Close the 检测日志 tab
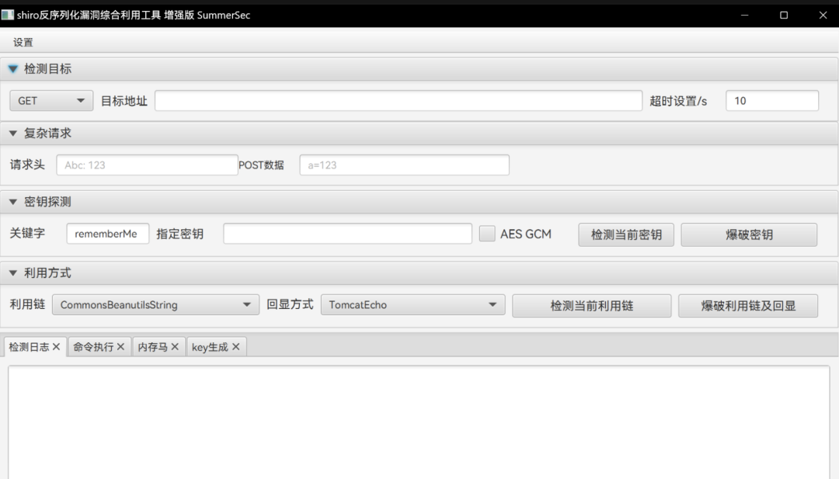Viewport: 839px width, 479px height. click(56, 347)
